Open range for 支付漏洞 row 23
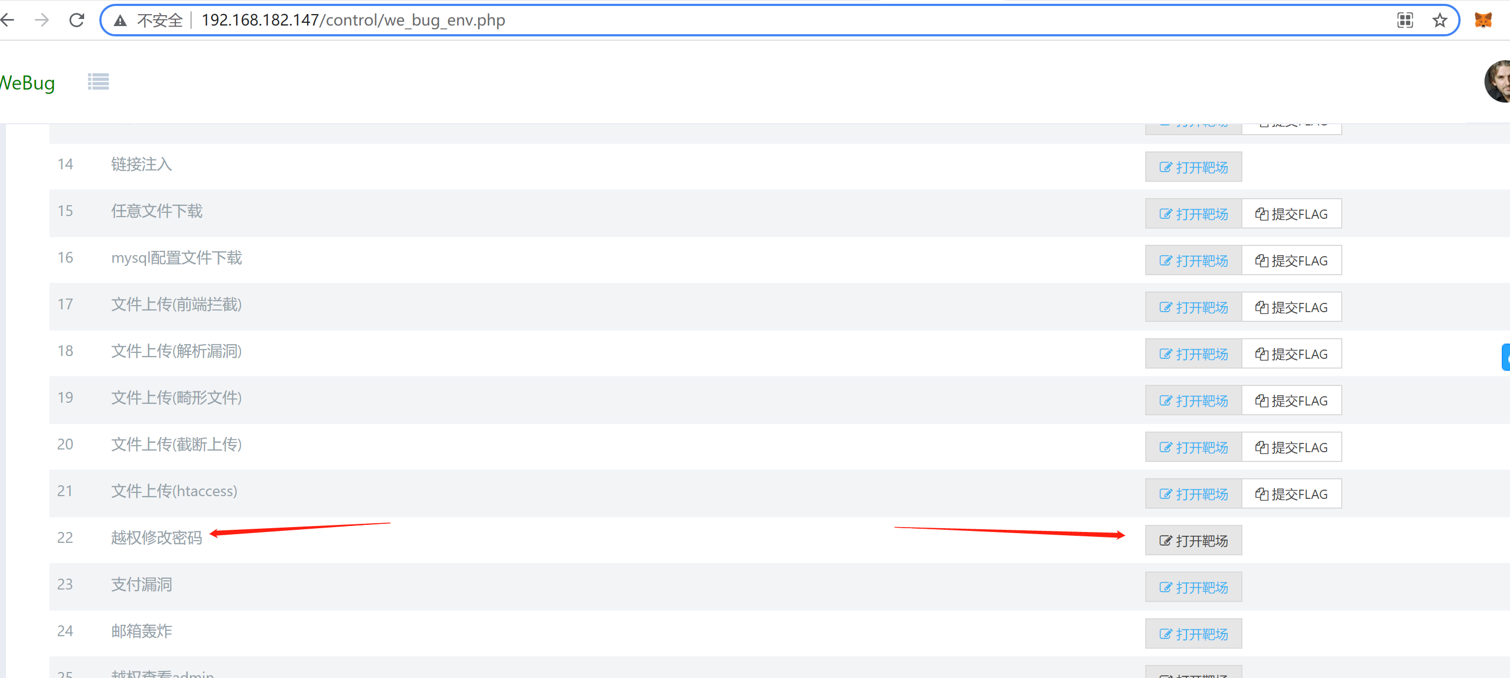Screen dimensions: 1510x678 (x=1193, y=587)
